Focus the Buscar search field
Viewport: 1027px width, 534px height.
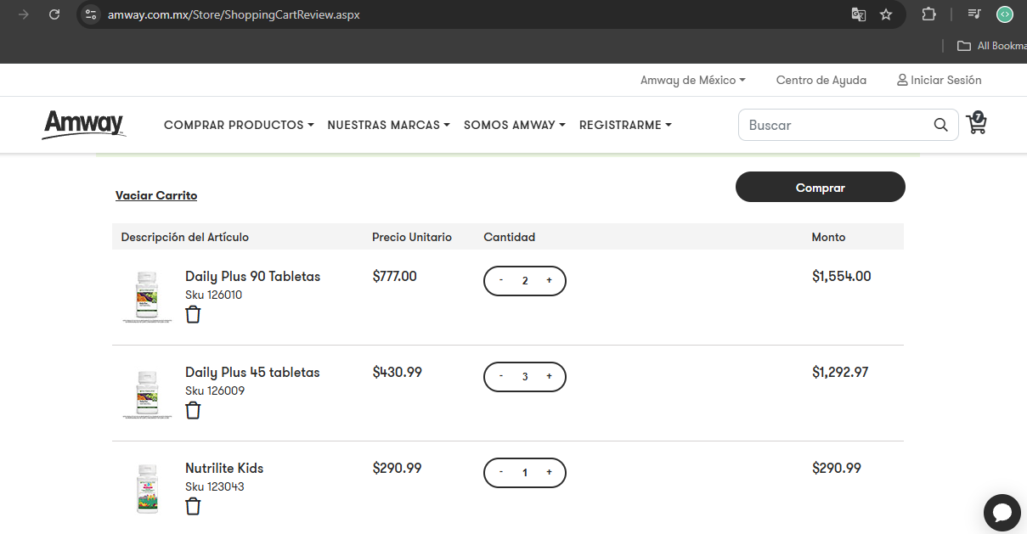point(837,125)
